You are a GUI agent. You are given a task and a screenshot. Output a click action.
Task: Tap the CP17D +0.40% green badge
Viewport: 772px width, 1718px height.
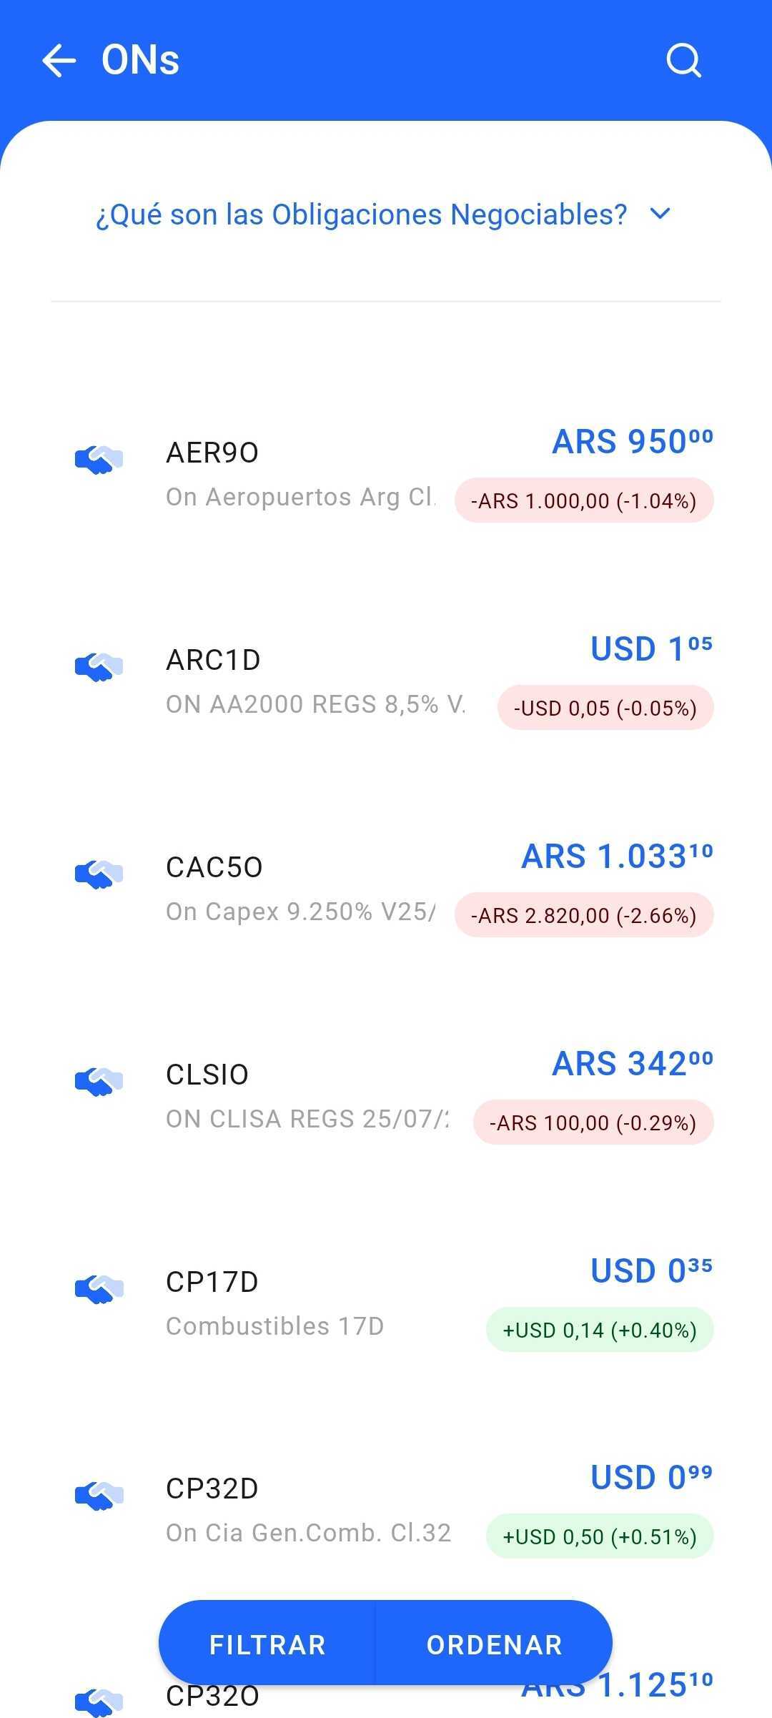[600, 1330]
